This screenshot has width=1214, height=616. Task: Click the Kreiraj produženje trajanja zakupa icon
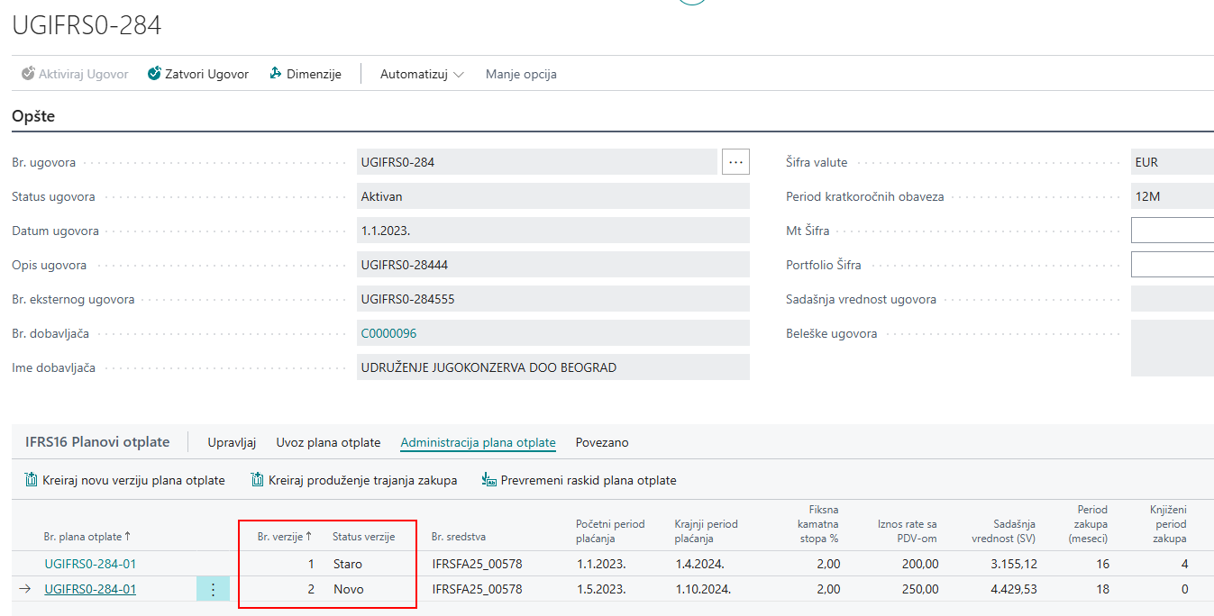258,480
